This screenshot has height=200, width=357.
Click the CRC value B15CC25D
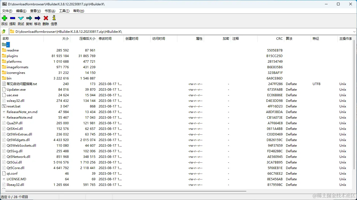pos(274,56)
